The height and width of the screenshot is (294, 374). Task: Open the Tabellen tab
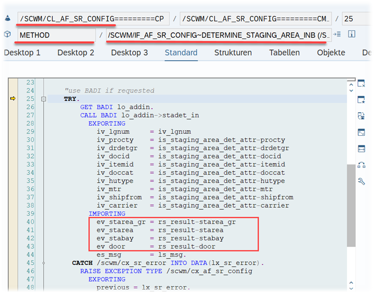(284, 52)
